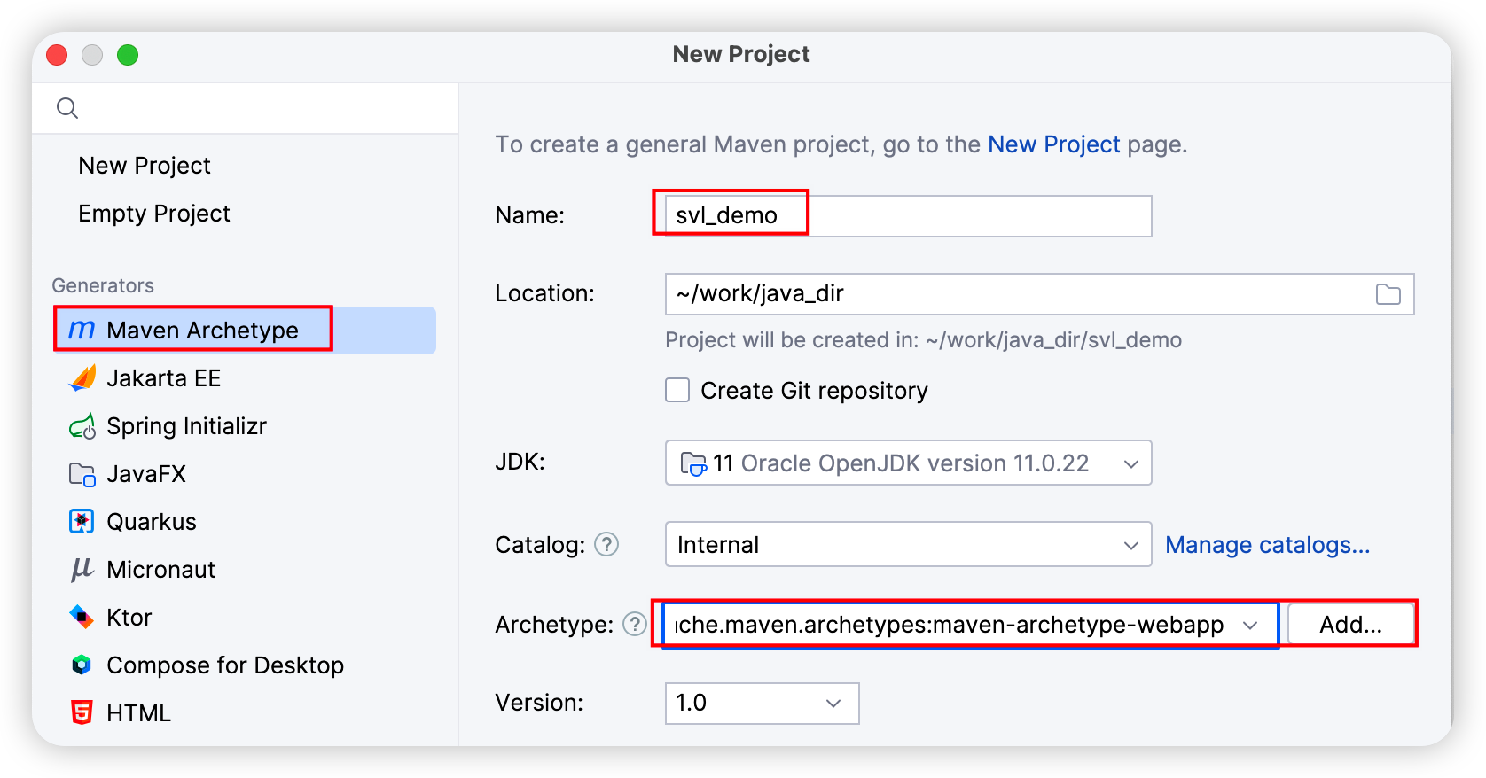Click the HTML5 shield icon
Screen dimensions: 1486x778
click(82, 713)
